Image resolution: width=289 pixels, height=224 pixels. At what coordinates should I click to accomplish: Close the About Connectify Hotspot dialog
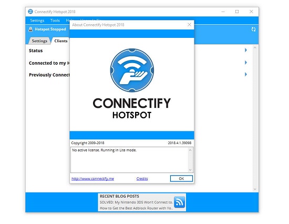click(x=189, y=25)
